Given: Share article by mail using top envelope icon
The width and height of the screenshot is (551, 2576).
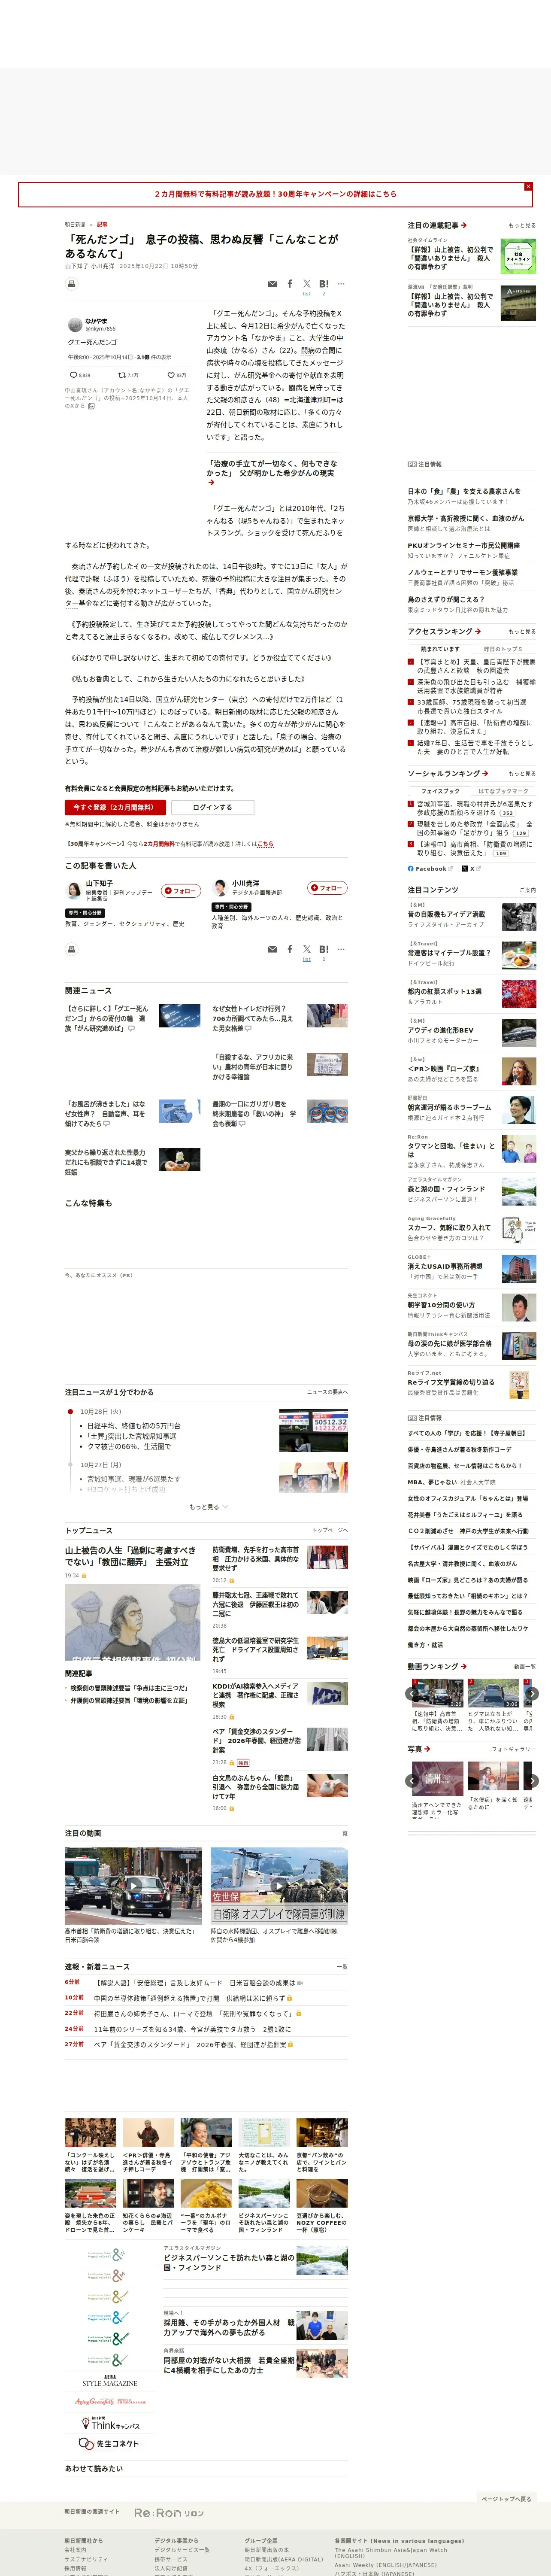Looking at the screenshot, I should click(x=272, y=284).
